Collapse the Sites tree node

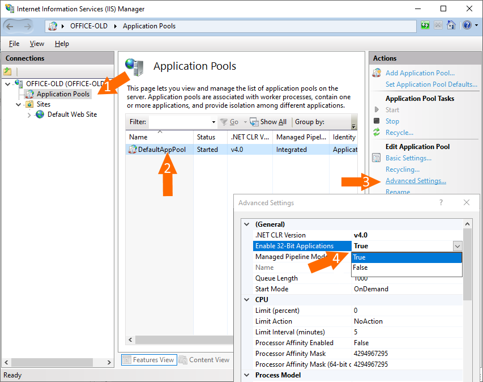[19, 104]
